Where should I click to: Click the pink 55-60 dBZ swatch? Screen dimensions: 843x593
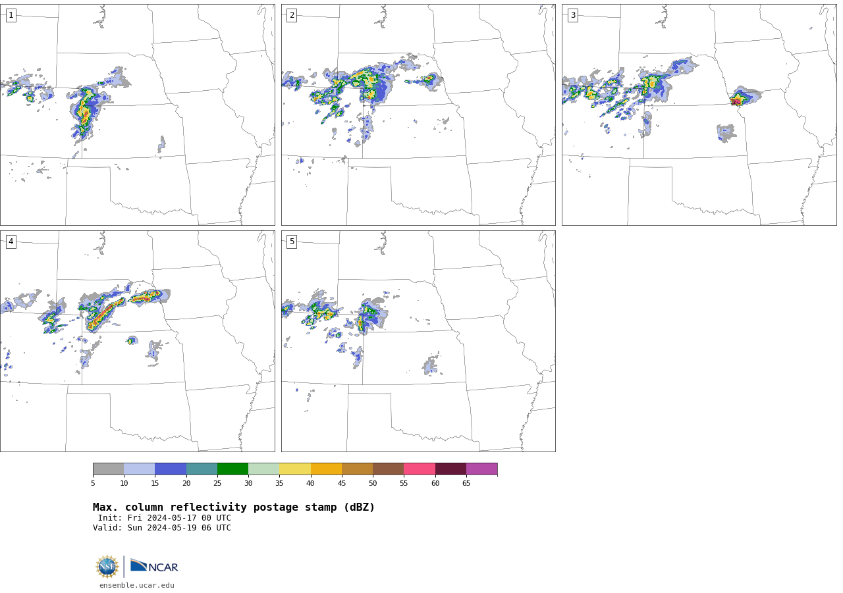420,469
